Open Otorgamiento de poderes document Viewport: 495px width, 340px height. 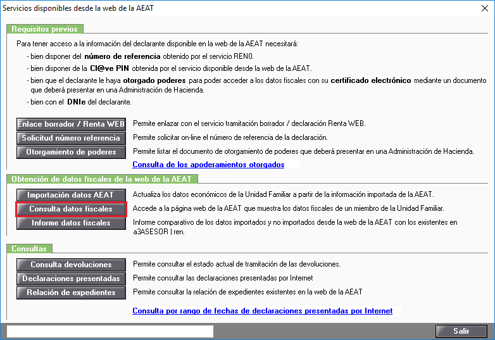pyautogui.click(x=71, y=152)
